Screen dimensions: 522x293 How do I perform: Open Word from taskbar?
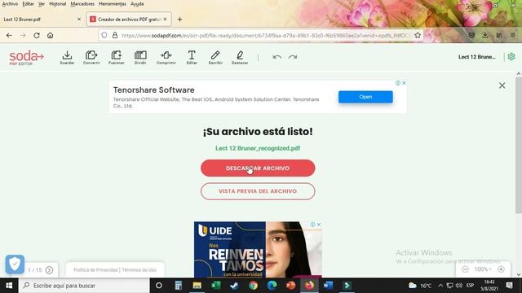[x=328, y=286]
